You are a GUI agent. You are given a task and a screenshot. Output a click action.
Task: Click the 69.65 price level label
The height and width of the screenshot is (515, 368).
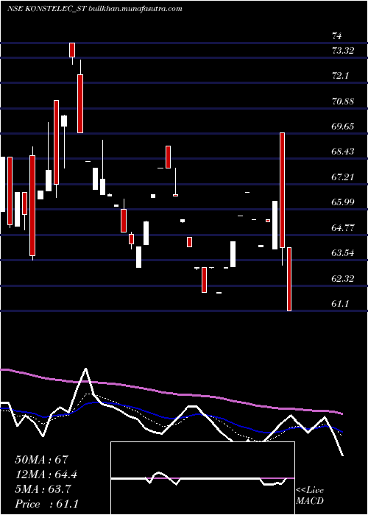click(x=343, y=127)
